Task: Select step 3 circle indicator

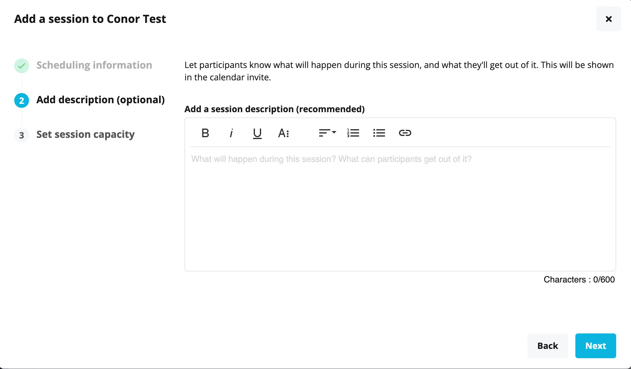Action: 22,135
